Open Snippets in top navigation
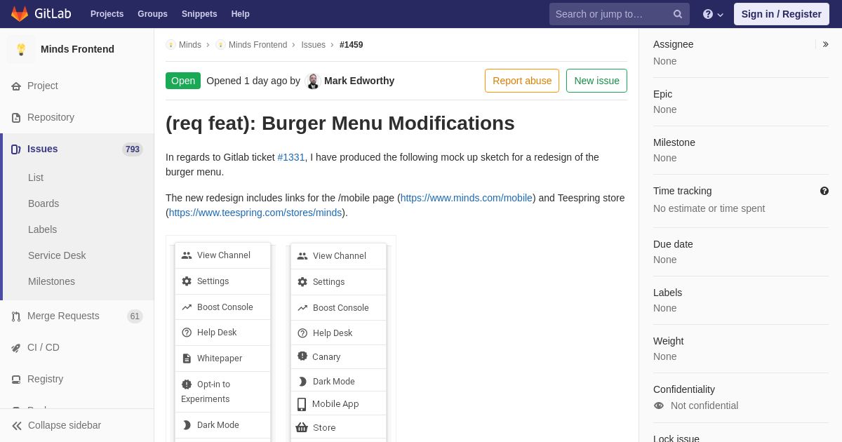The height and width of the screenshot is (442, 842). point(199,14)
